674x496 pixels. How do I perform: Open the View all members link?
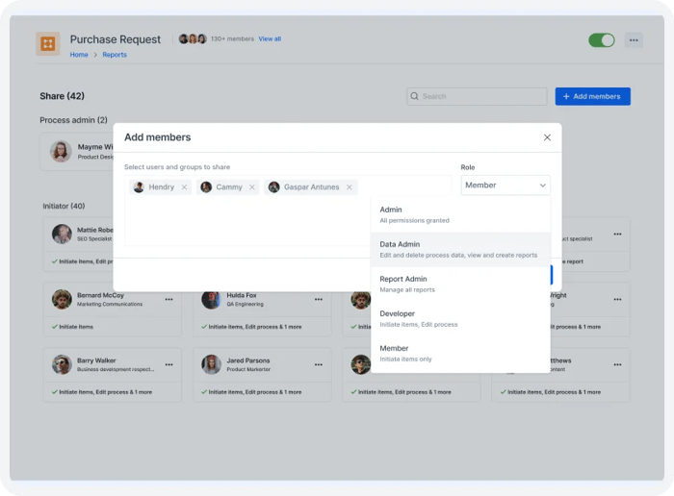270,38
